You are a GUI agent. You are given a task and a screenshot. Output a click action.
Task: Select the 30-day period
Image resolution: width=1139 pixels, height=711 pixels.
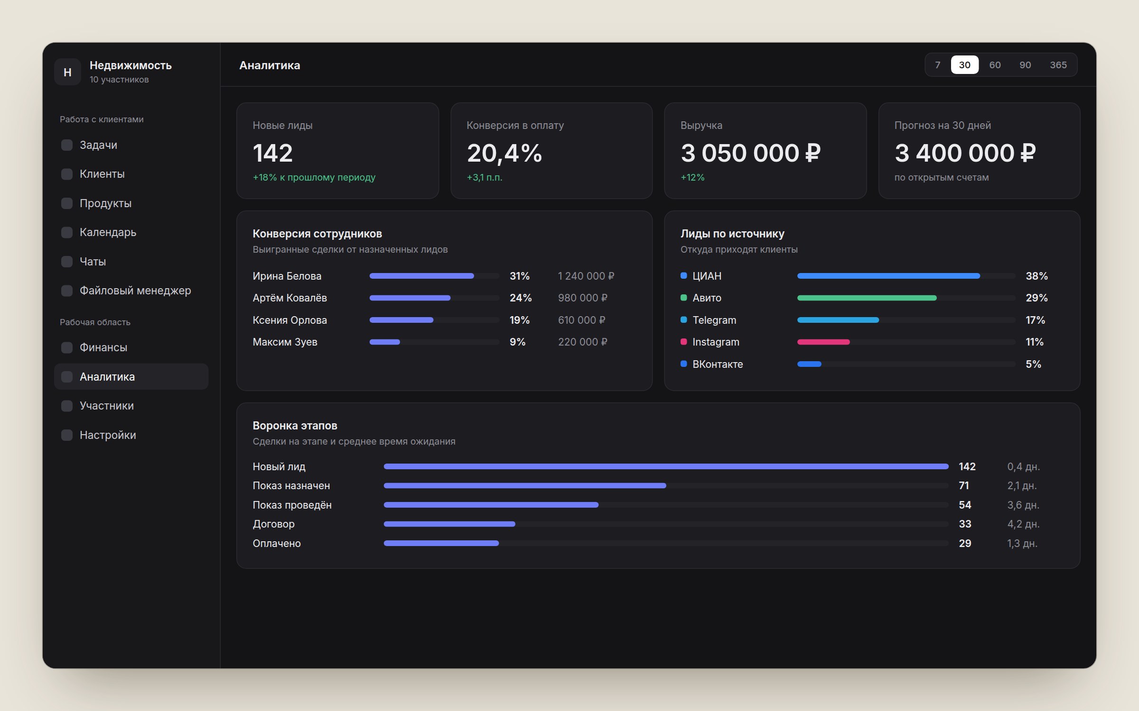964,65
